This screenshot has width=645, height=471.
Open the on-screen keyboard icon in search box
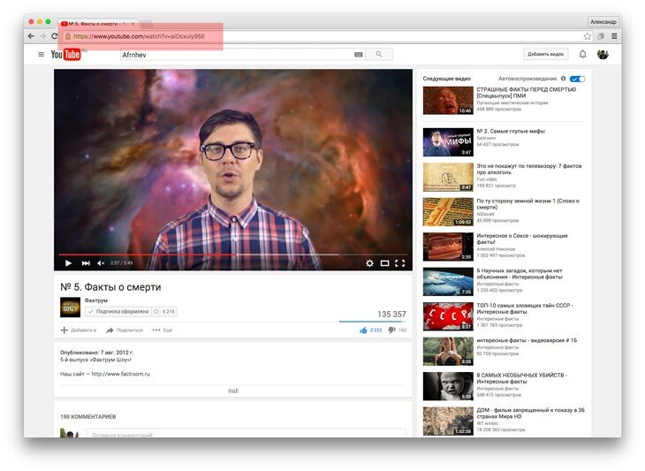point(359,54)
